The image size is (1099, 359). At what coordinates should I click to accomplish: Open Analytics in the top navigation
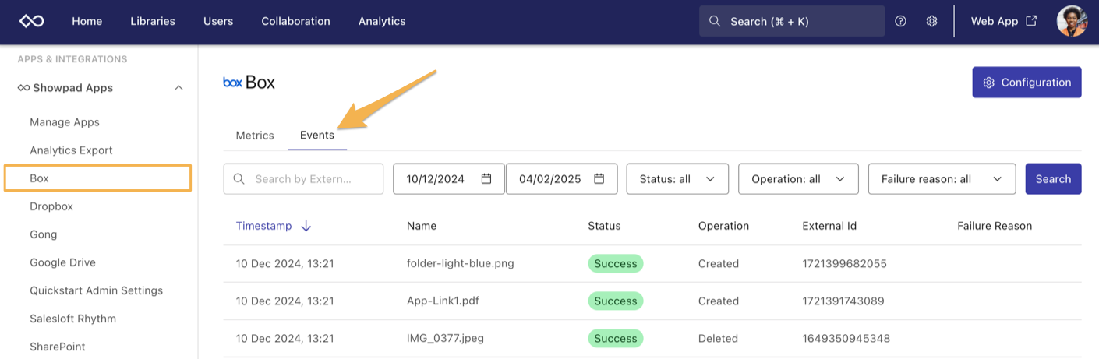point(382,21)
